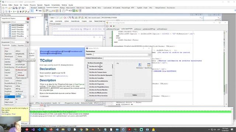Click the Color property swatch

click(x=16, y=75)
